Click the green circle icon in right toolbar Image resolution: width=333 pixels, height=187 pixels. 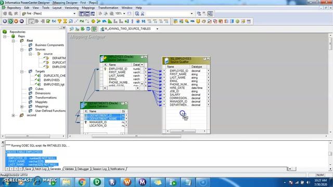(x=237, y=21)
